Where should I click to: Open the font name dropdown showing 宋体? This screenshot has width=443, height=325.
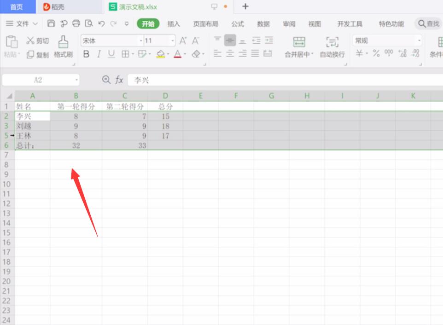tap(141, 41)
